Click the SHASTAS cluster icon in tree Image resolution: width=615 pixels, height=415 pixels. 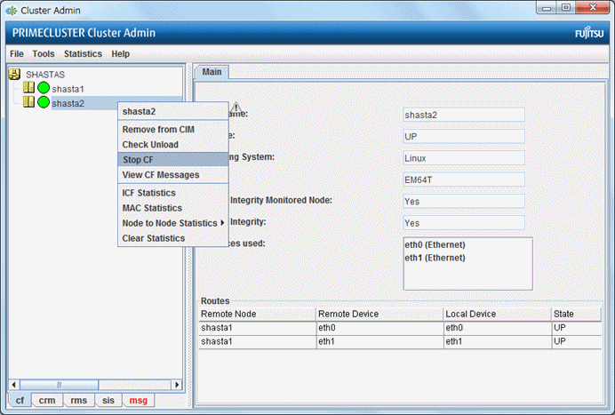tap(14, 76)
